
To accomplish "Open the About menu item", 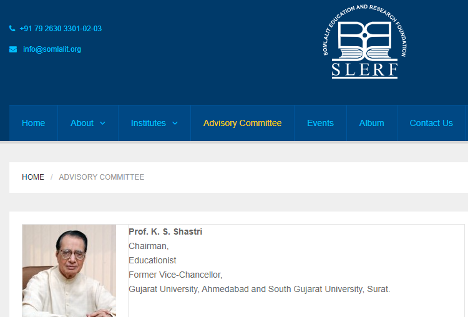I will point(82,123).
